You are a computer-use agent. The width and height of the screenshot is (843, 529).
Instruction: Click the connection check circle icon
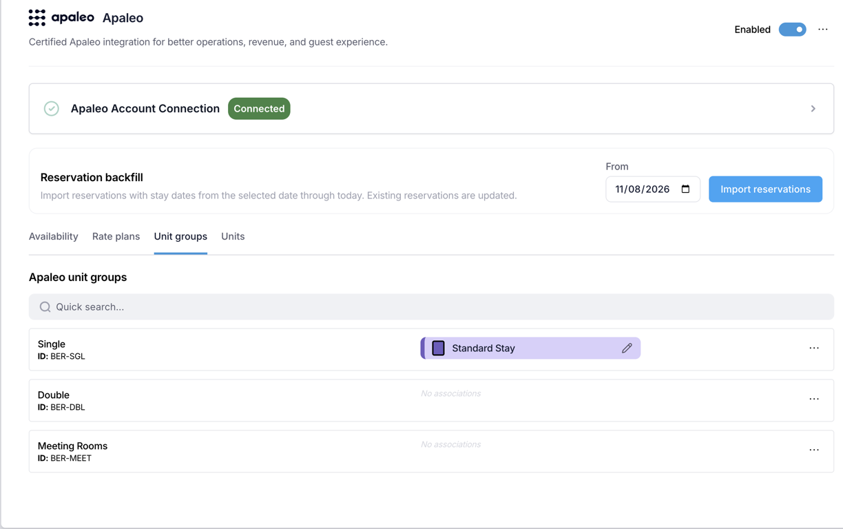pos(52,109)
